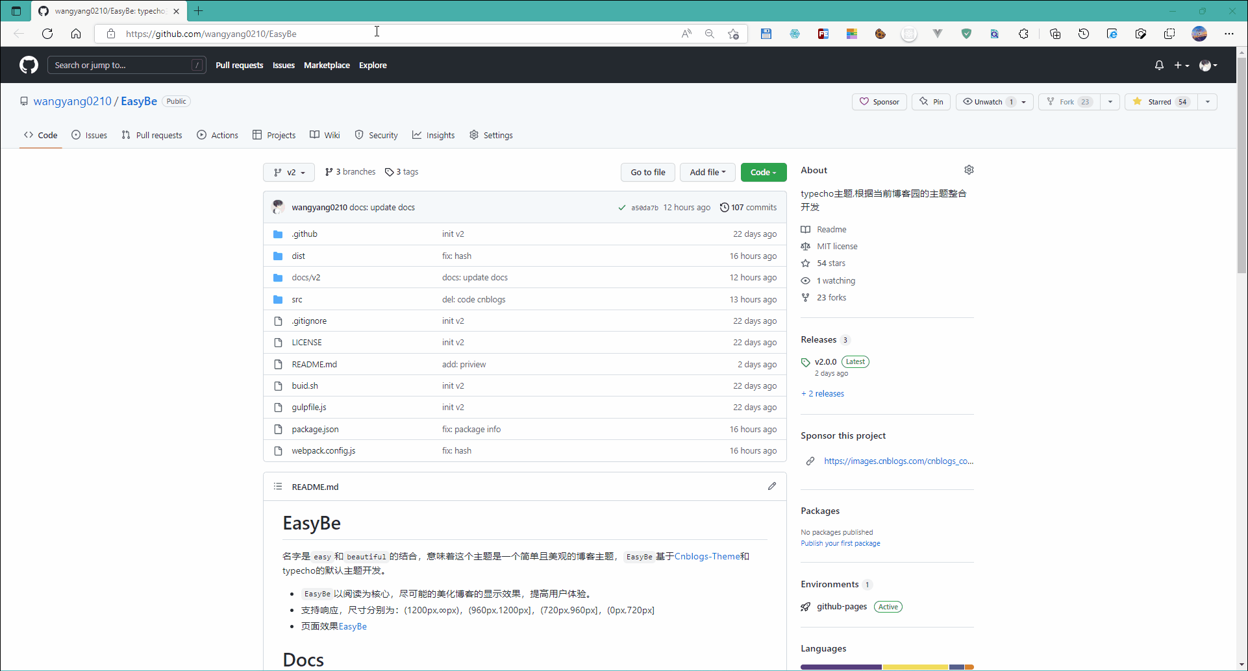The width and height of the screenshot is (1248, 671).
Task: Open read aloud icon in address bar
Action: coord(686,34)
